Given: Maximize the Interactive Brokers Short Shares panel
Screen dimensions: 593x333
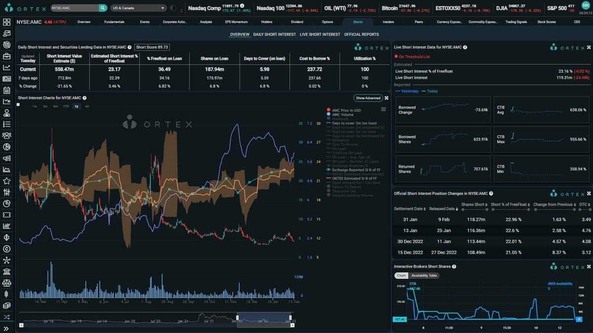Looking at the screenshot, I should (x=589, y=266).
